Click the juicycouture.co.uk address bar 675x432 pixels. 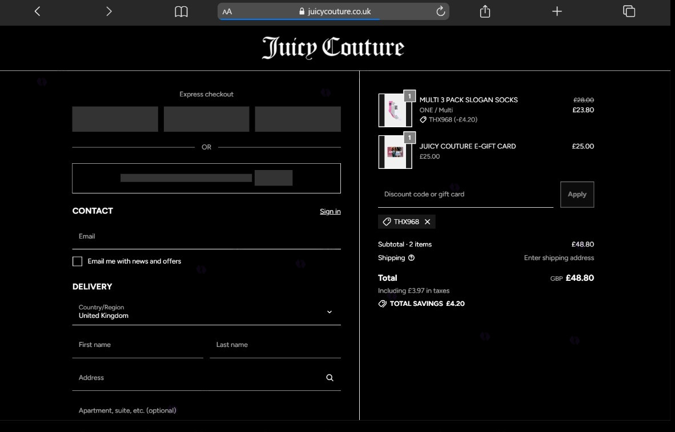333,11
